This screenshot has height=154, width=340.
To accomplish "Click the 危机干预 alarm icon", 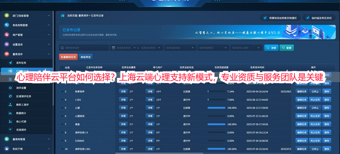I will [x=7, y=149].
